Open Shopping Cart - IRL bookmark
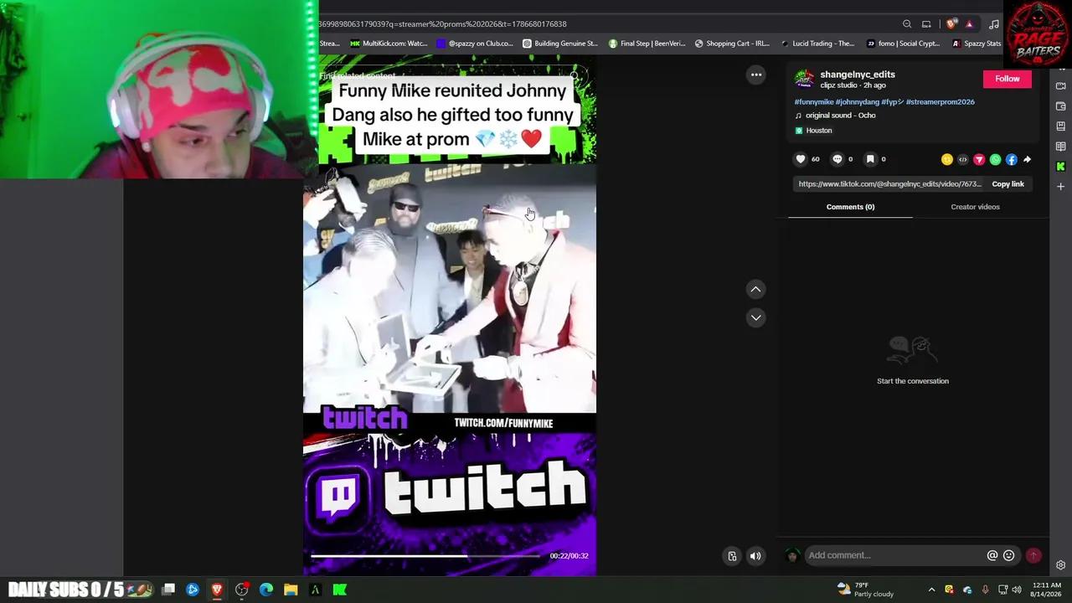The height and width of the screenshot is (603, 1072). (731, 44)
